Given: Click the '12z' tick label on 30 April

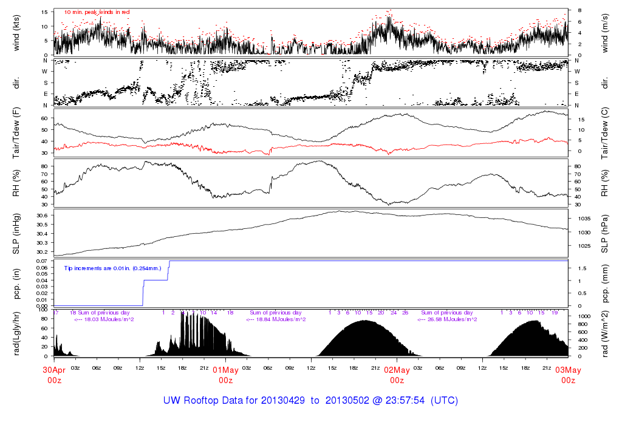Looking at the screenshot, I should coord(140,368).
